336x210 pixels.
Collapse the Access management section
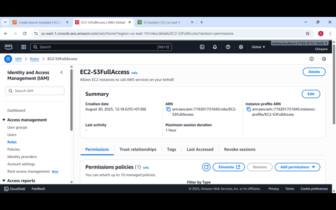[x=4, y=120]
